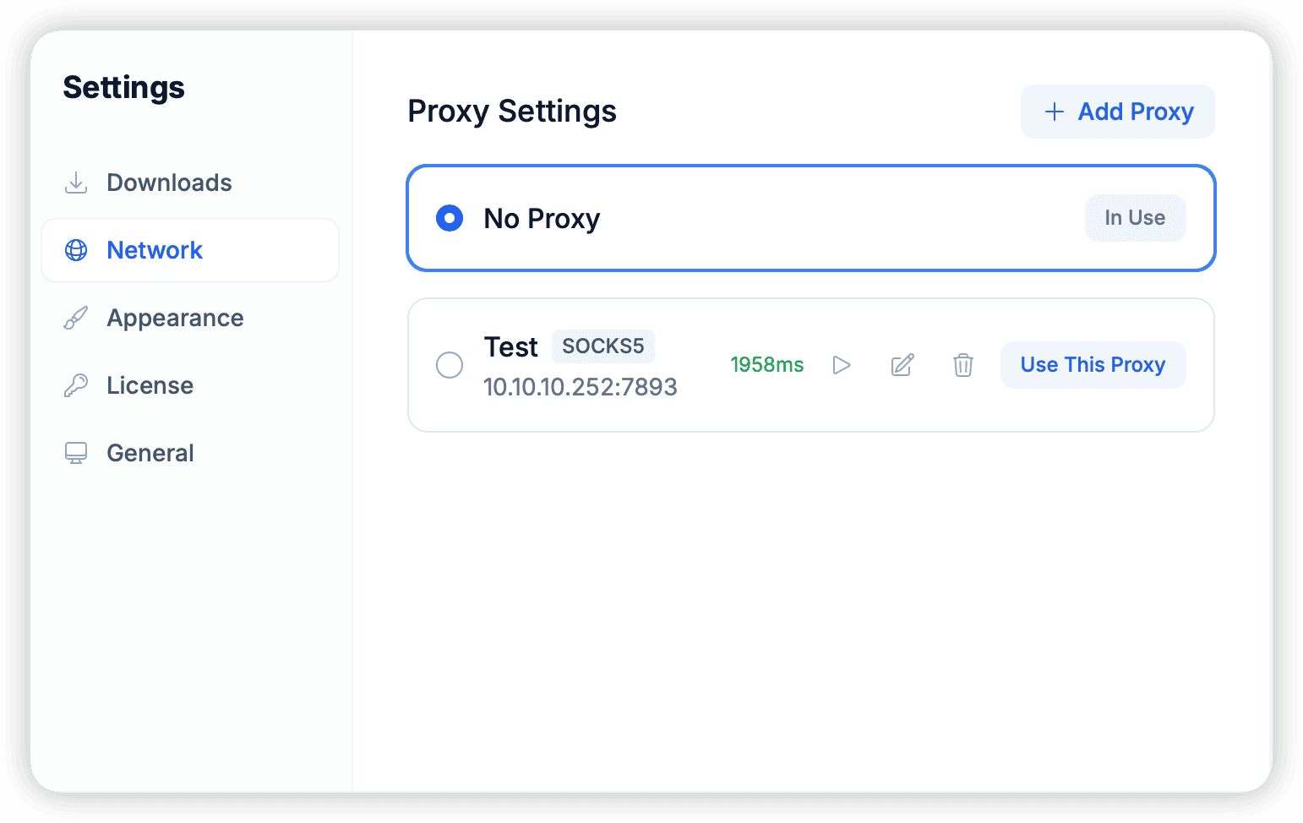Open the Downloads settings section
The height and width of the screenshot is (823, 1303).
[169, 183]
